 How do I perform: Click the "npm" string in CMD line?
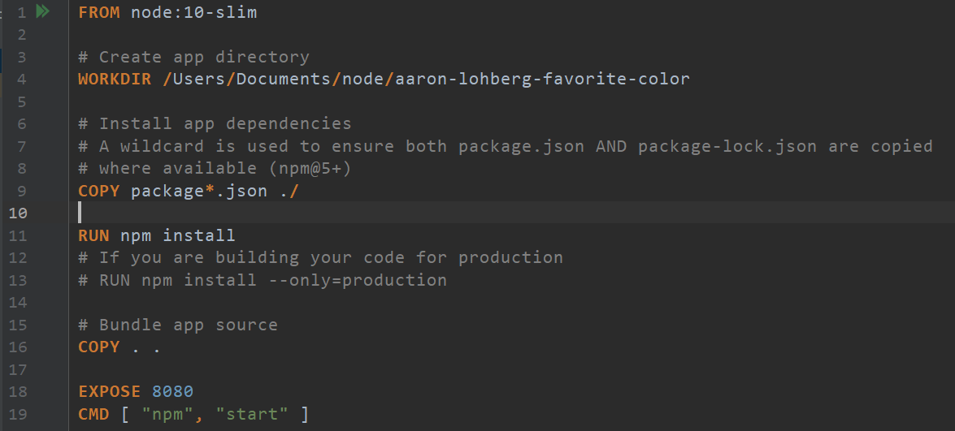click(x=173, y=415)
